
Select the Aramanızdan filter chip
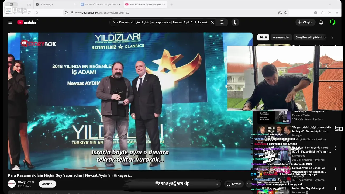click(281, 37)
